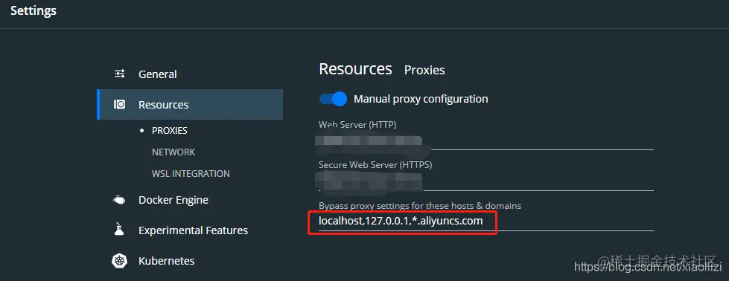Click the Docker Engine whale icon
This screenshot has height=281, width=729.
point(119,200)
